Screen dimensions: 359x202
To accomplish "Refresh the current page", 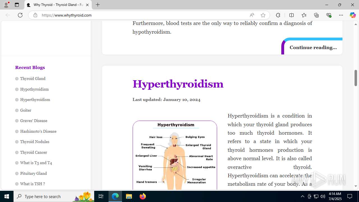I will 20,15.
